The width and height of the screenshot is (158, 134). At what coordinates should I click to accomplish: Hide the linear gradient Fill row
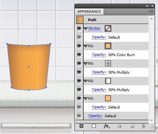(x=79, y=81)
